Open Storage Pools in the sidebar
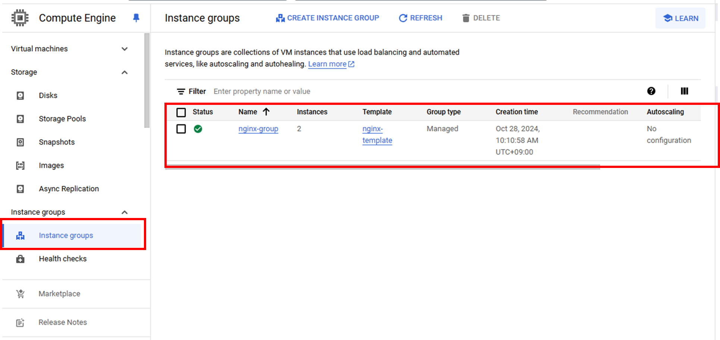720x340 pixels. pos(62,119)
